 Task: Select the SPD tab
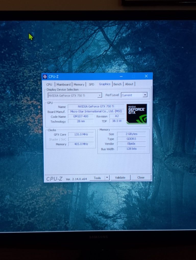91,84
